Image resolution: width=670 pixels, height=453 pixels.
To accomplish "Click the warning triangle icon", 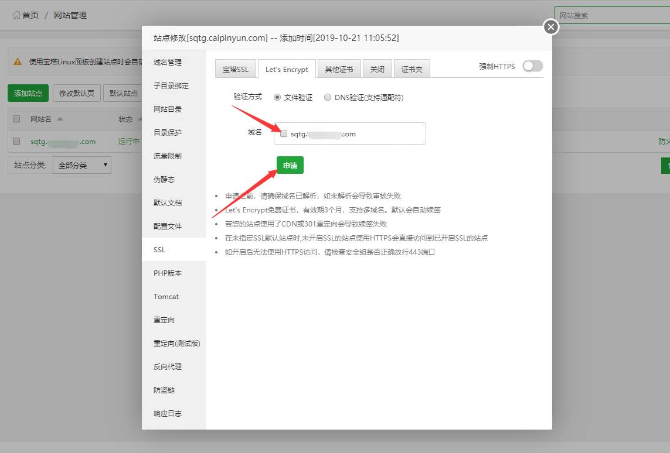I will point(18,61).
